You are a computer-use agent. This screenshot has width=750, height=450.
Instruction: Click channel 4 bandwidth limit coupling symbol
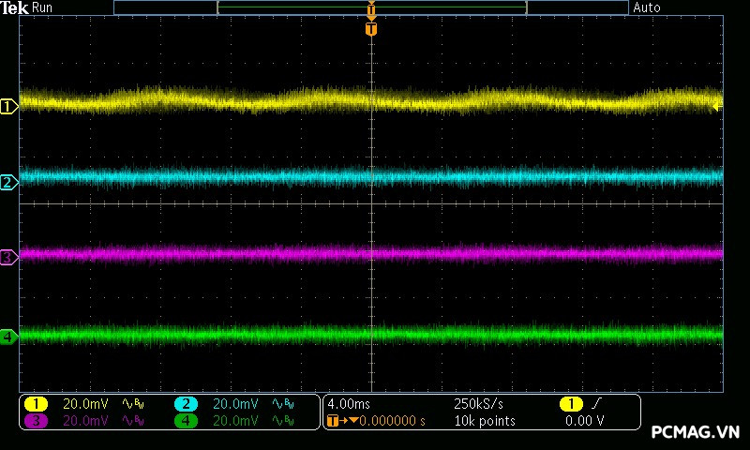pos(282,421)
